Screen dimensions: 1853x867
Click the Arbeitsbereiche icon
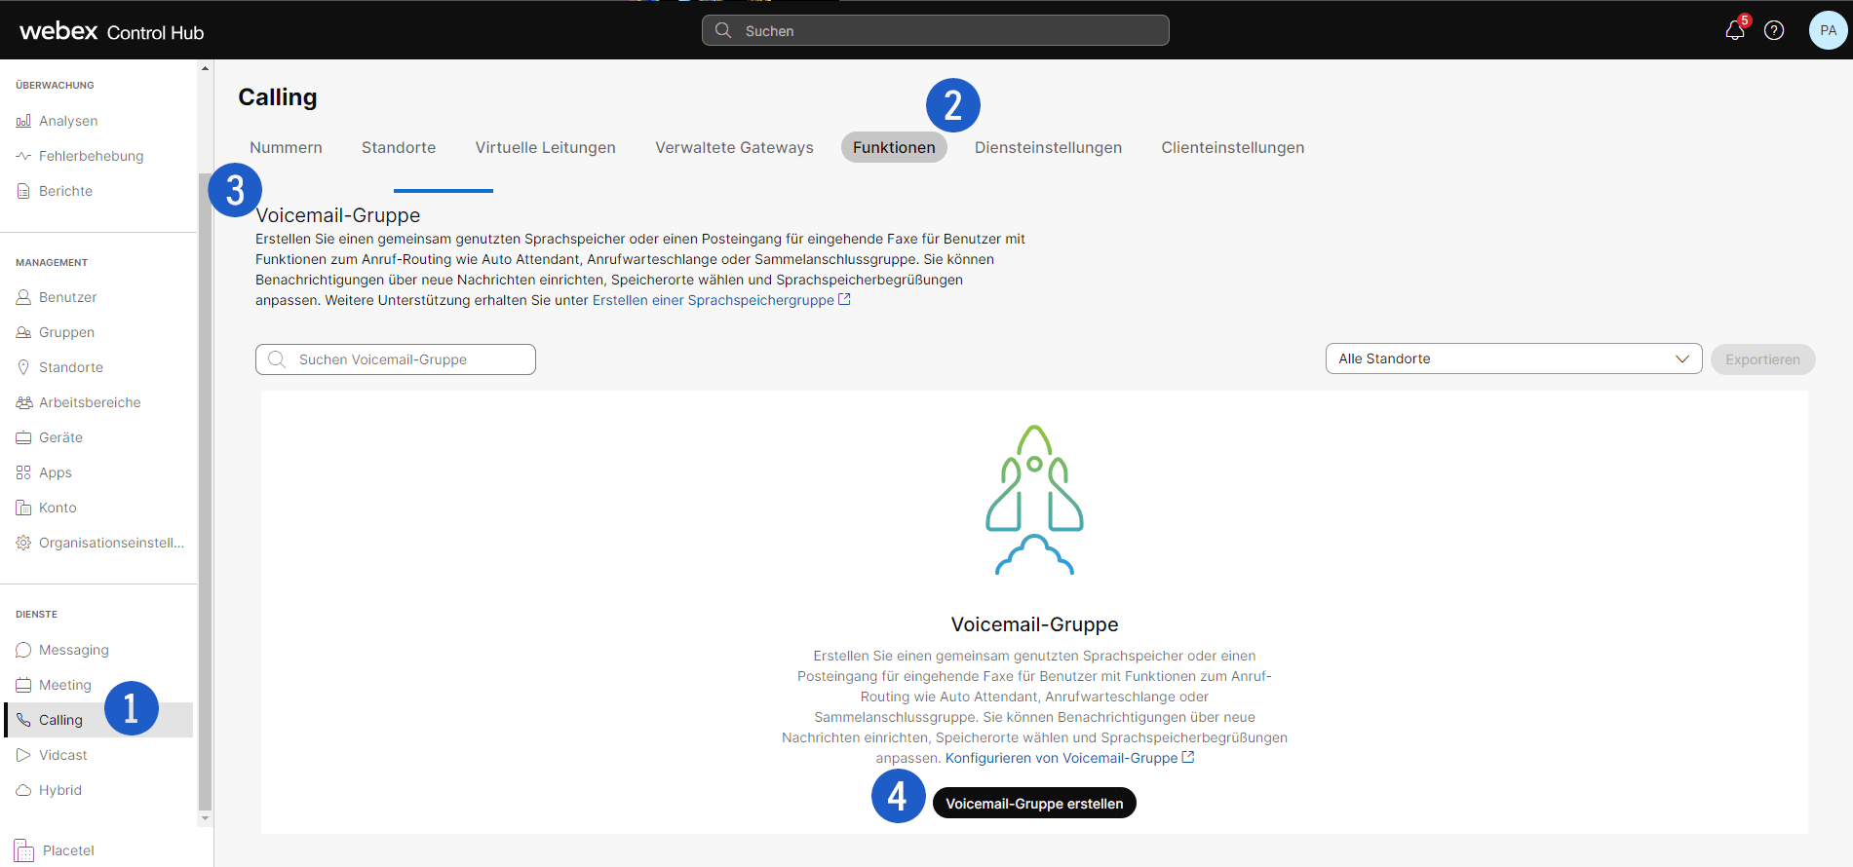coord(23,402)
